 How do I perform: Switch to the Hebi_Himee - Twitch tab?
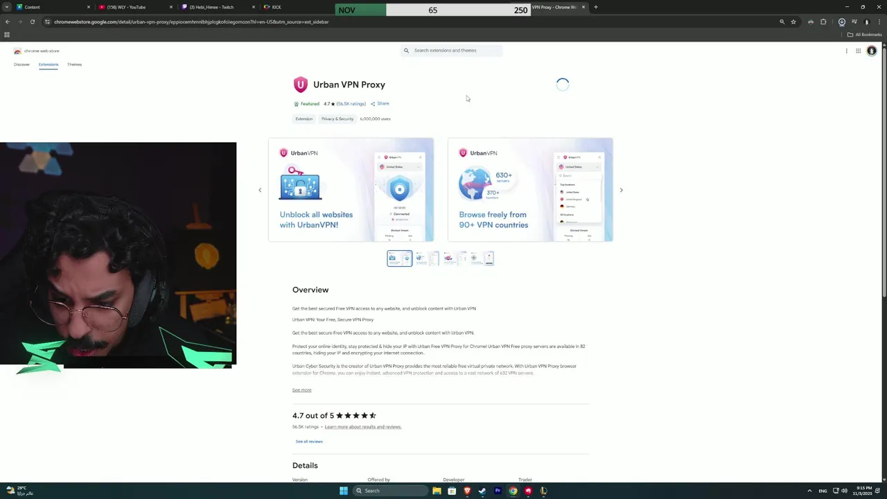[x=218, y=7]
